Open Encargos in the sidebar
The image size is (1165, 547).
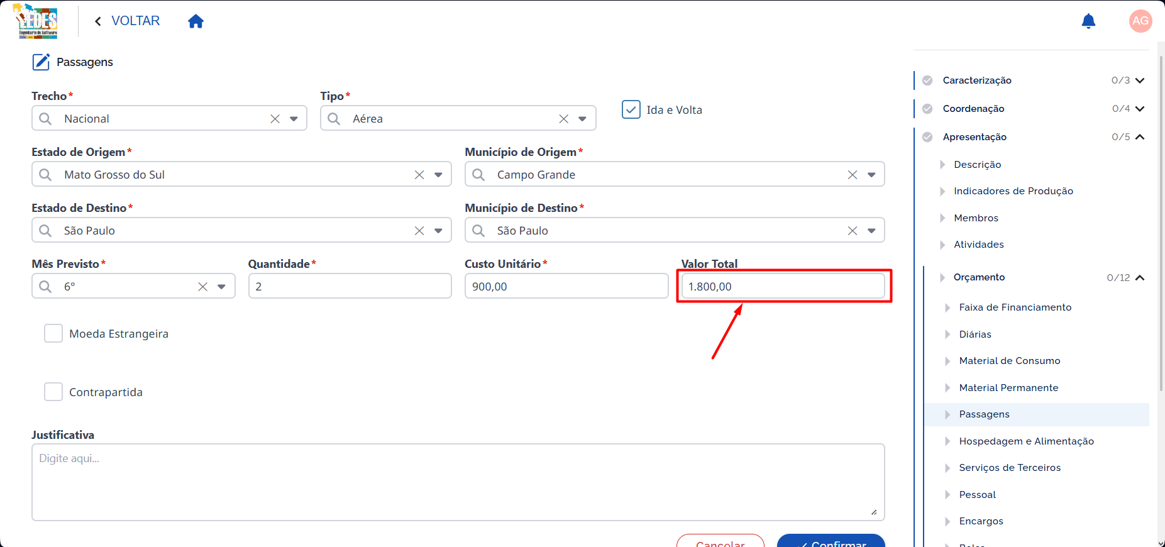coord(981,521)
